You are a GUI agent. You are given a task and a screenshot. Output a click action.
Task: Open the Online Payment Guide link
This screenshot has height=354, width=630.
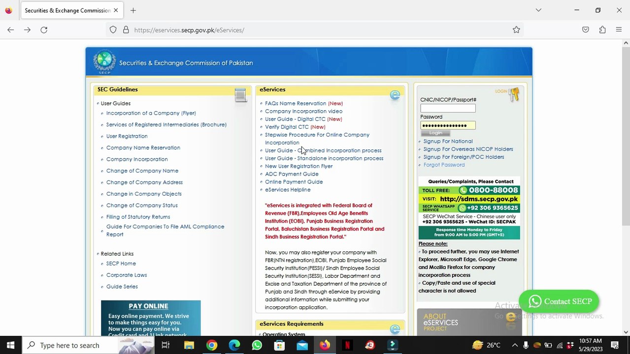294,182
